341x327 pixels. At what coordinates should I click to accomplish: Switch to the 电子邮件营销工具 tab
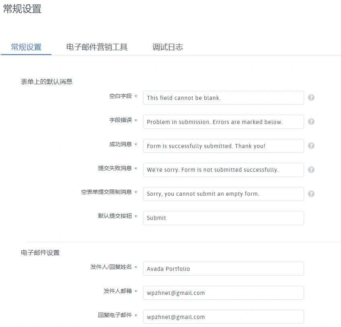pyautogui.click(x=97, y=47)
